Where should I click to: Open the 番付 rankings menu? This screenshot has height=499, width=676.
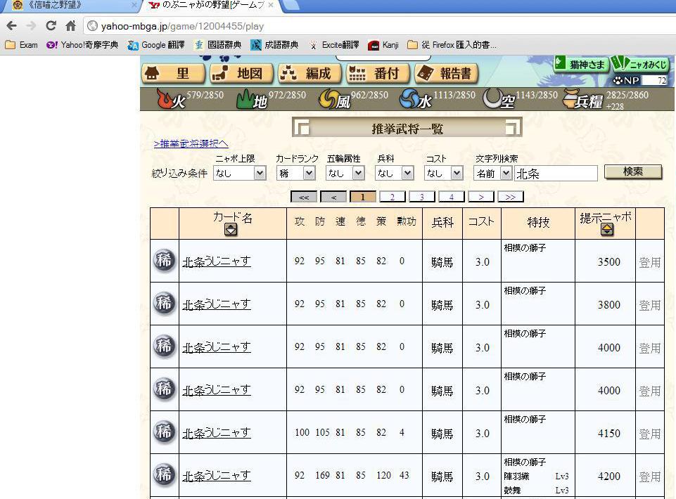pos(378,74)
